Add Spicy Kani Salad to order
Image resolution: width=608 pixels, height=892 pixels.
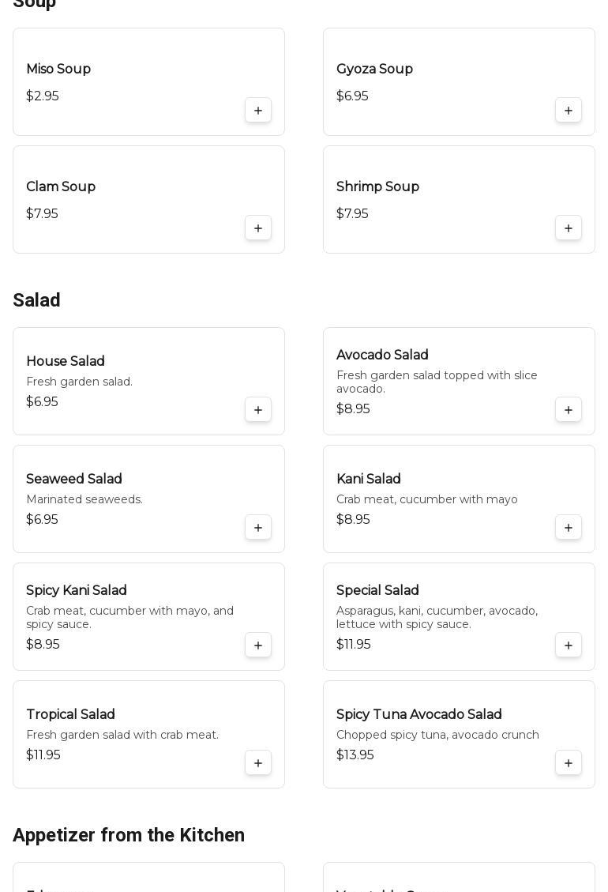click(x=258, y=645)
